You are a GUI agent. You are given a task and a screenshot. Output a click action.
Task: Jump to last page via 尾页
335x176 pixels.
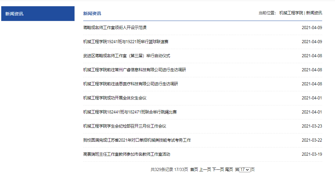[x=229, y=169]
